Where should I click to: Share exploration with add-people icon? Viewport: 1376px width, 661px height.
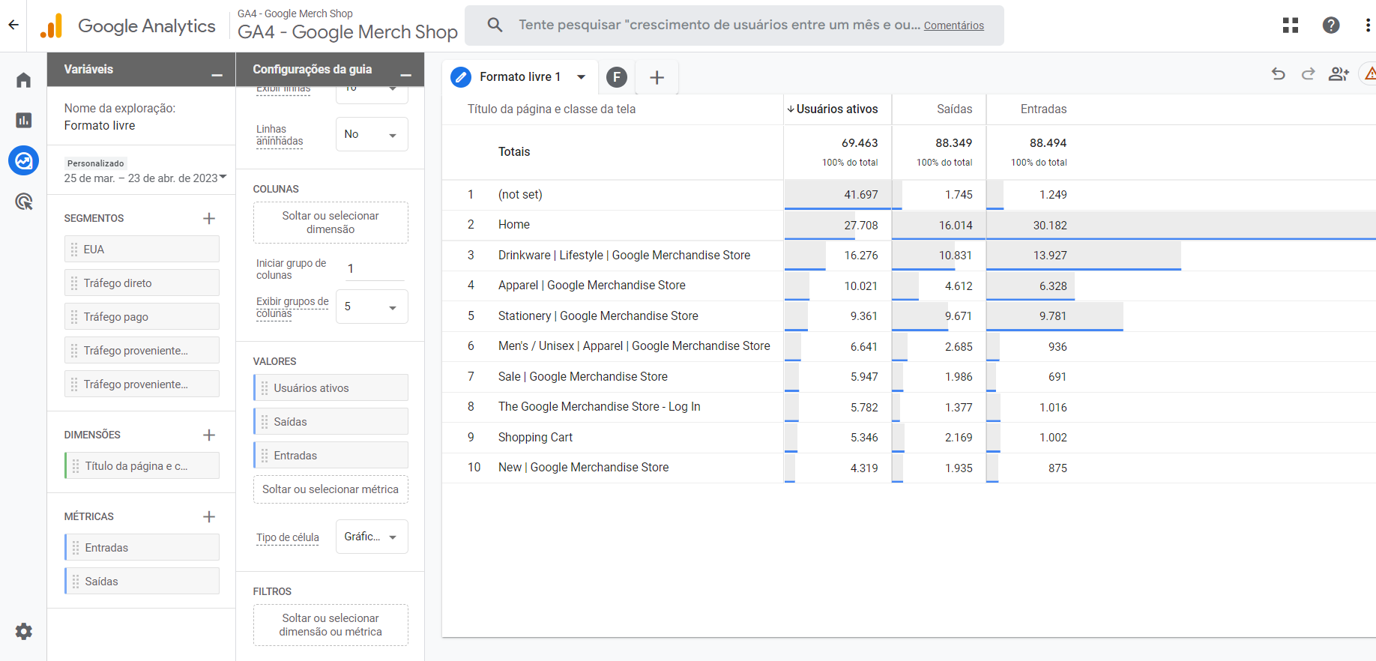(1339, 73)
